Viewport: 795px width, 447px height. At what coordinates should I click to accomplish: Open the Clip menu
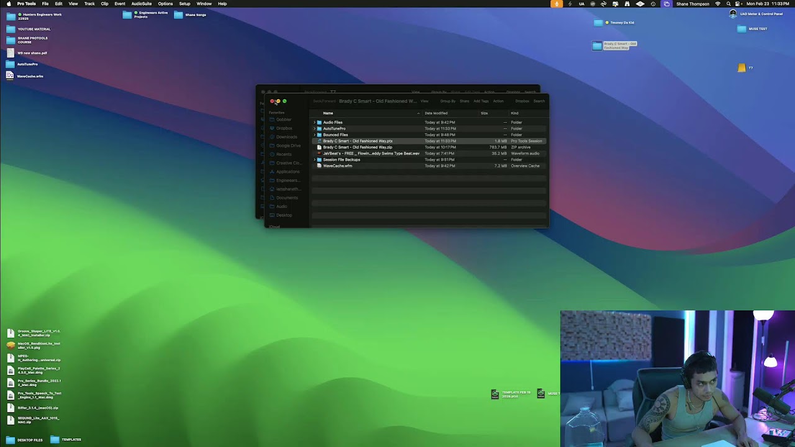104,4
